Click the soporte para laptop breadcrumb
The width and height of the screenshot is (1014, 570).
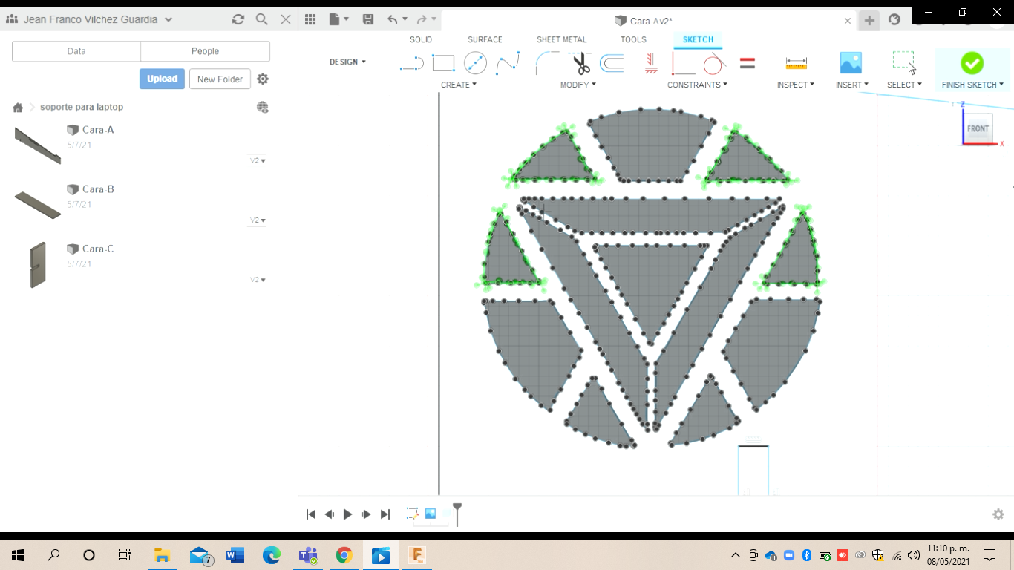tap(82, 108)
